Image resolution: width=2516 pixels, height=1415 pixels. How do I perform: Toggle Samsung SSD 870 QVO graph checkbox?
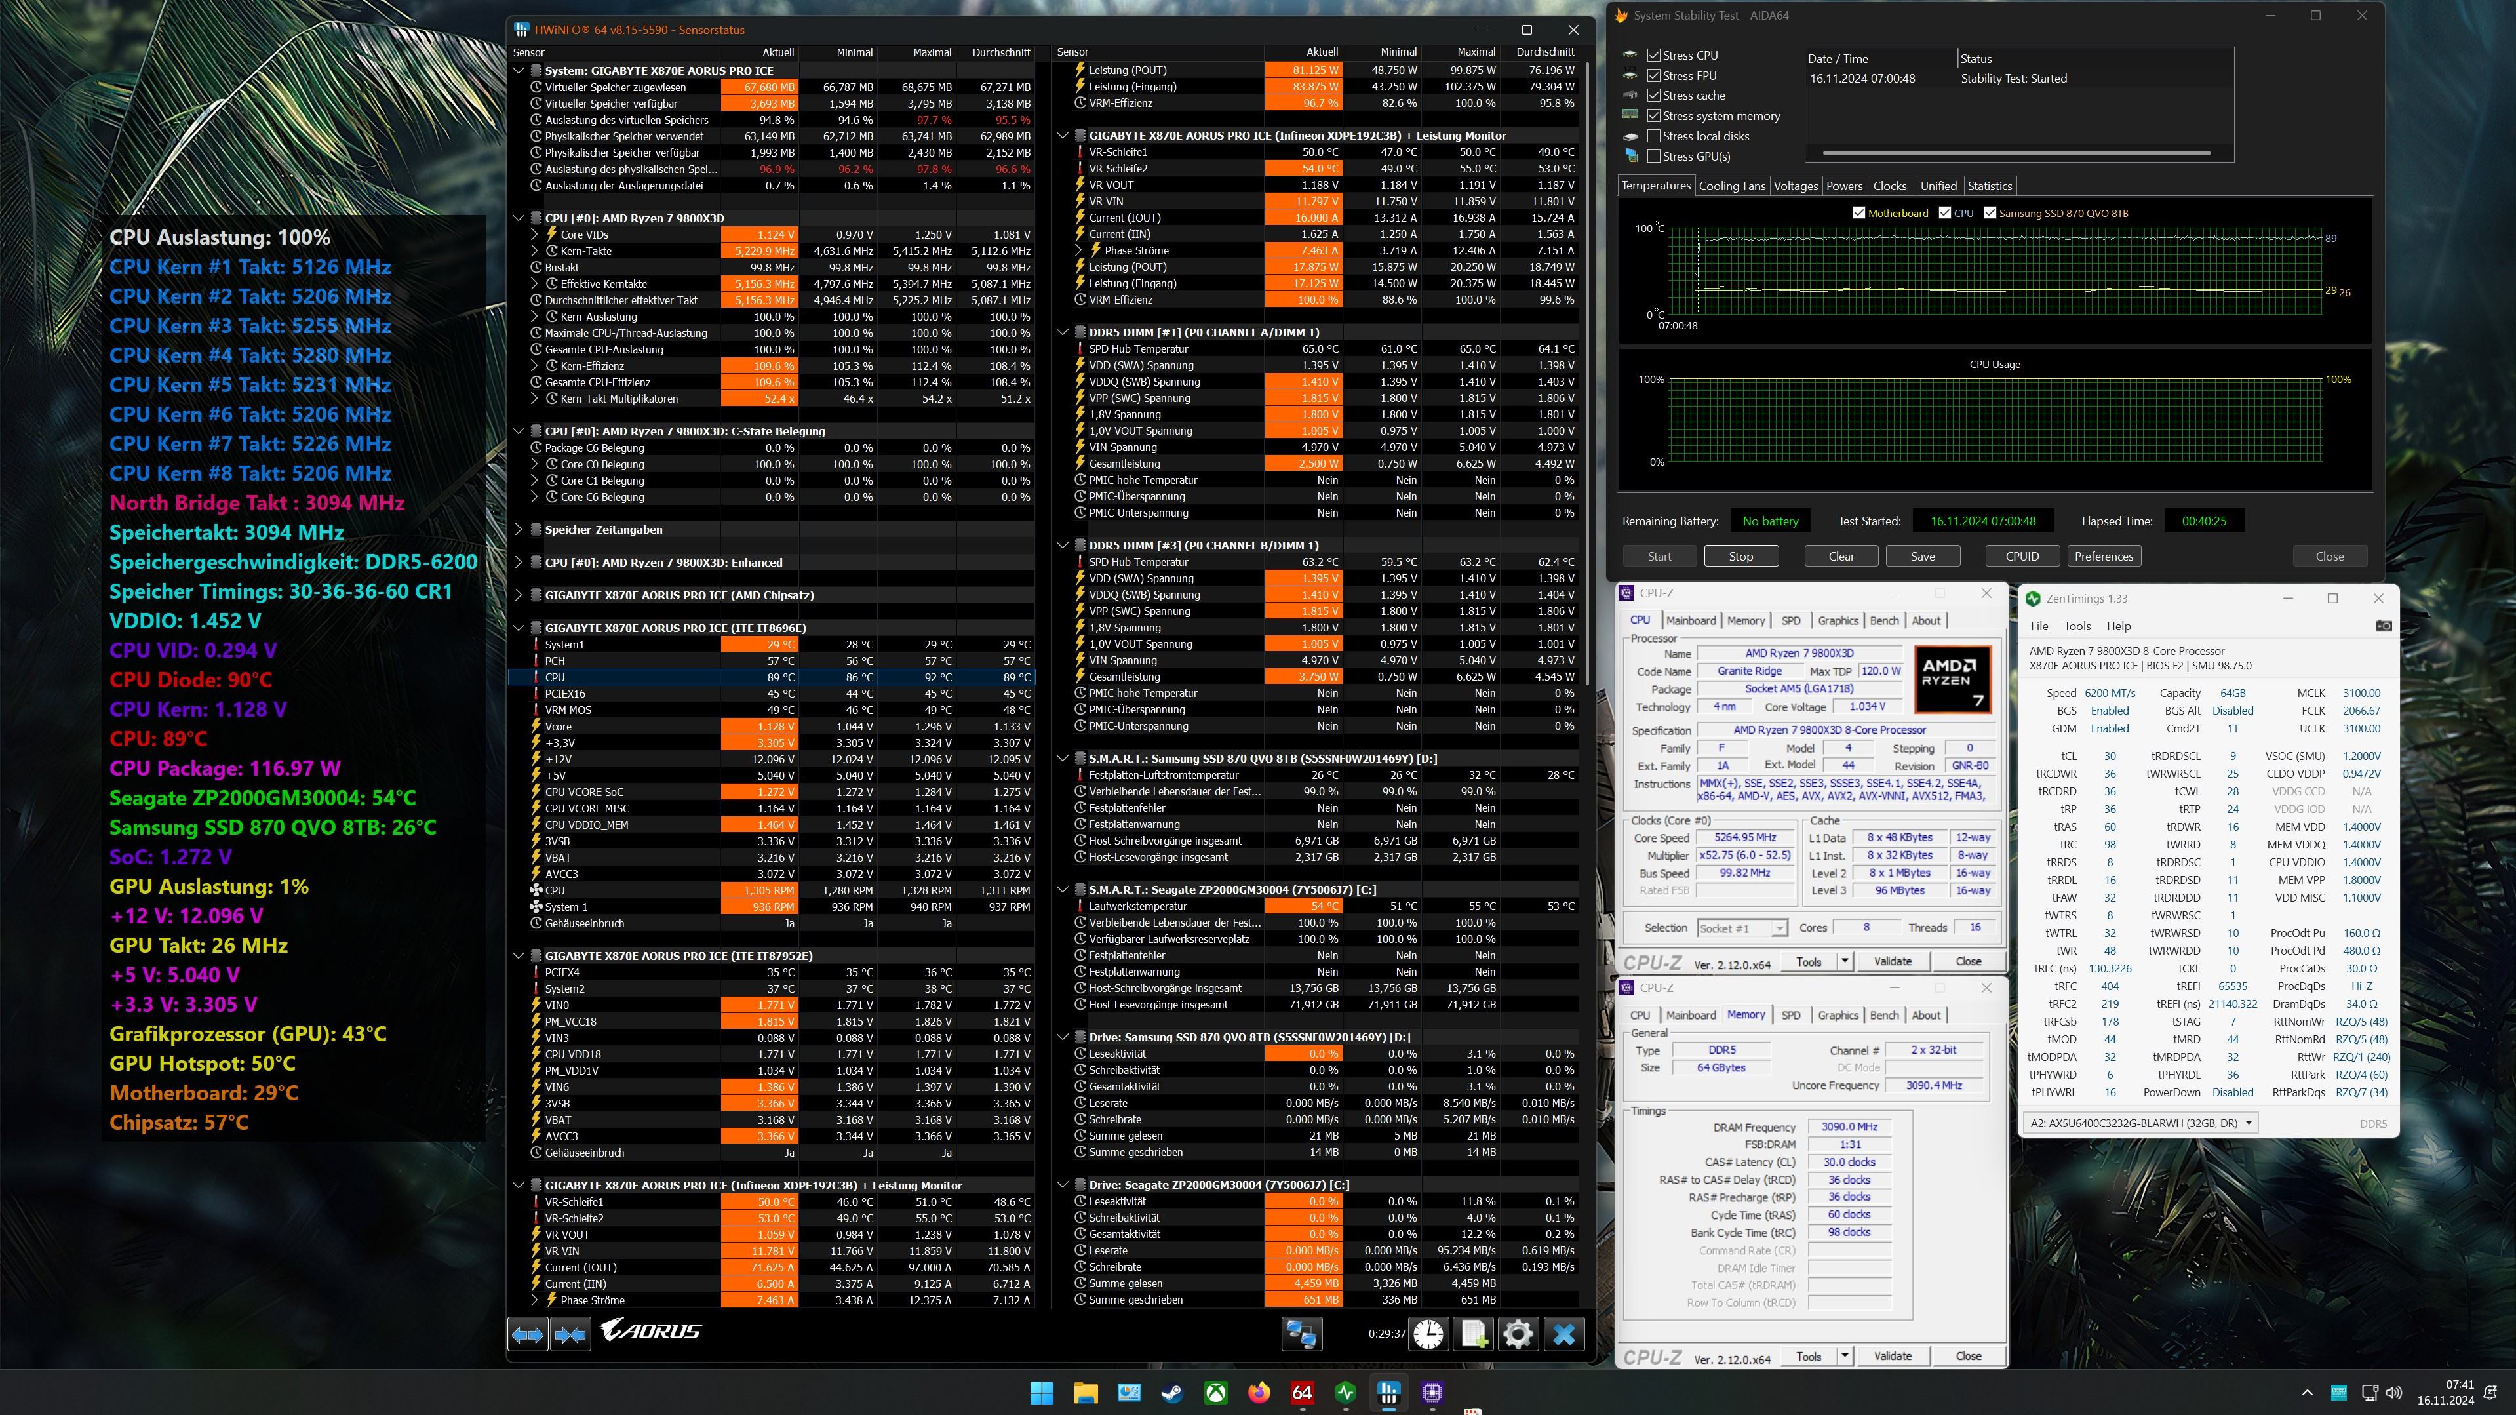[1990, 213]
